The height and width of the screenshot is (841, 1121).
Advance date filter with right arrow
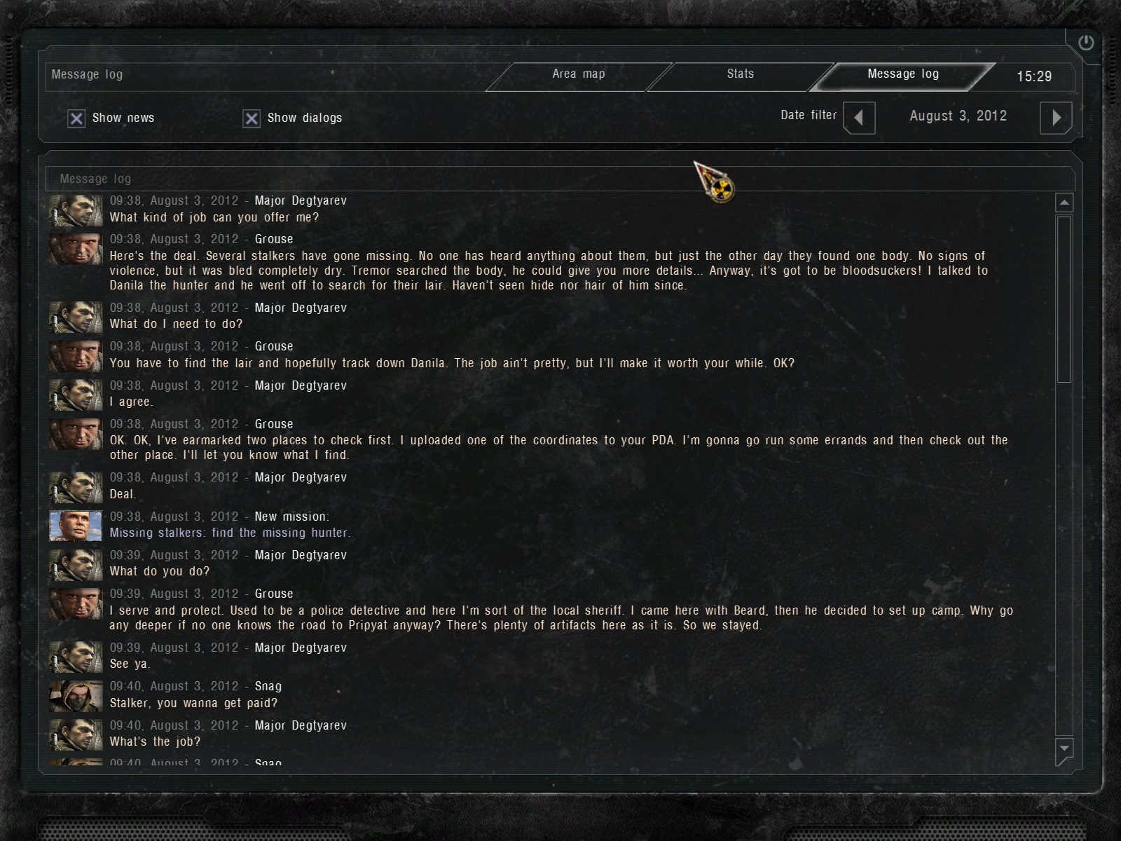click(x=1056, y=117)
